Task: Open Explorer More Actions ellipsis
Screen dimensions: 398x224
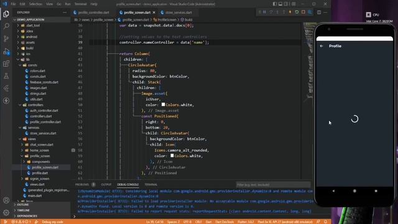Action: tap(65, 12)
